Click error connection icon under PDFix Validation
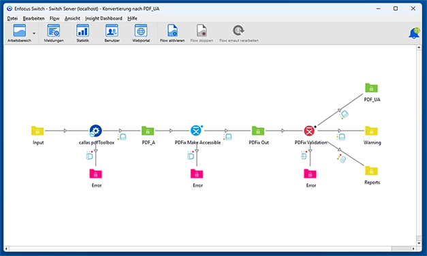This screenshot has width=427, height=256. 304,155
